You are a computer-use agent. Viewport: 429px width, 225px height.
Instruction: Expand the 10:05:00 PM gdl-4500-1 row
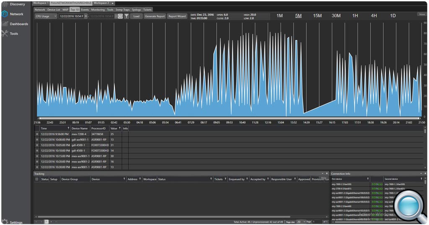(37, 145)
